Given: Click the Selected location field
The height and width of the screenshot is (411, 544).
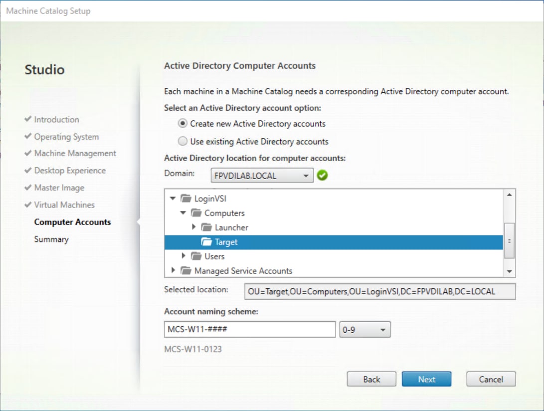Looking at the screenshot, I should pos(380,292).
